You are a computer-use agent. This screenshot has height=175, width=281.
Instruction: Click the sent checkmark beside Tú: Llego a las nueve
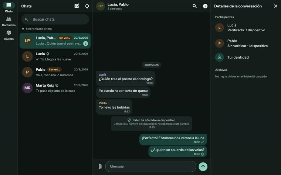37,59
